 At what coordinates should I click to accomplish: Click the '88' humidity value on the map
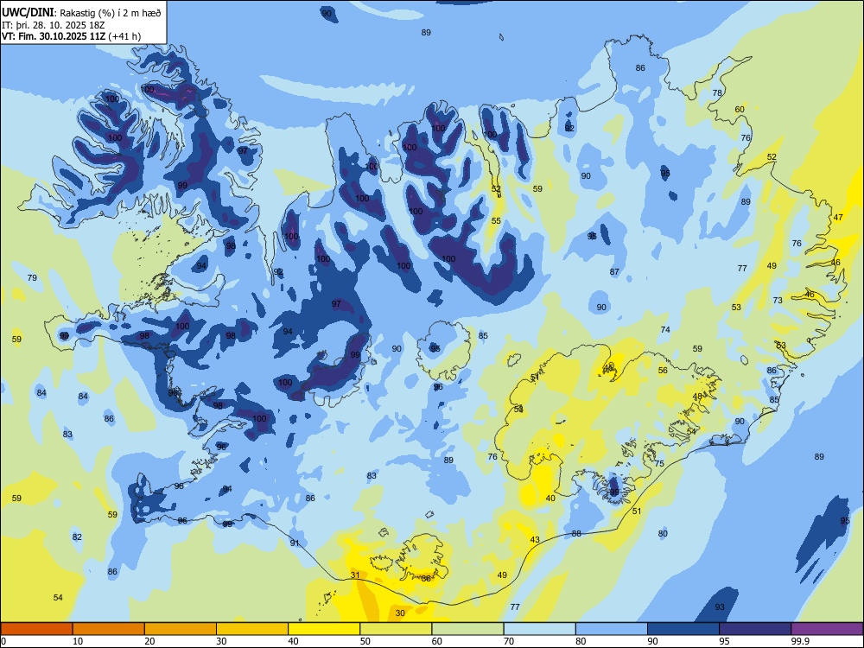click(x=576, y=533)
